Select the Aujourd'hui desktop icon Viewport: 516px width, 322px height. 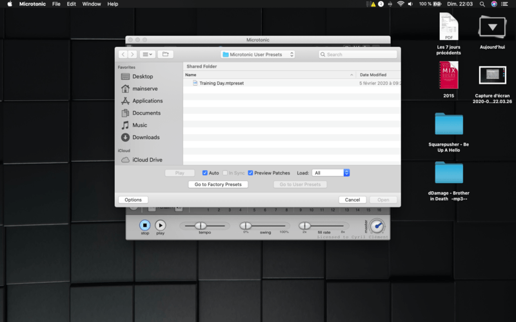492,27
